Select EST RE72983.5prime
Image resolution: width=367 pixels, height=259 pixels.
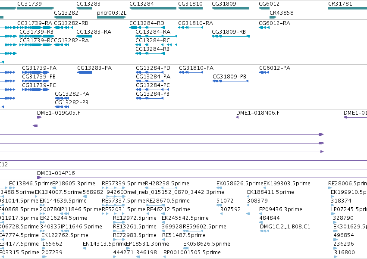(119, 240)
